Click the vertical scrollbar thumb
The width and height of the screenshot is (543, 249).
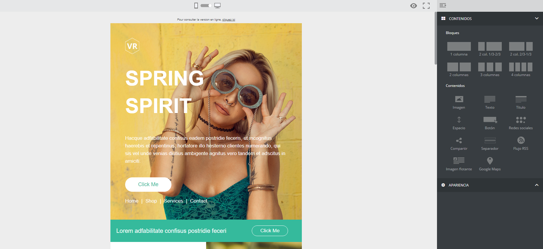436,38
